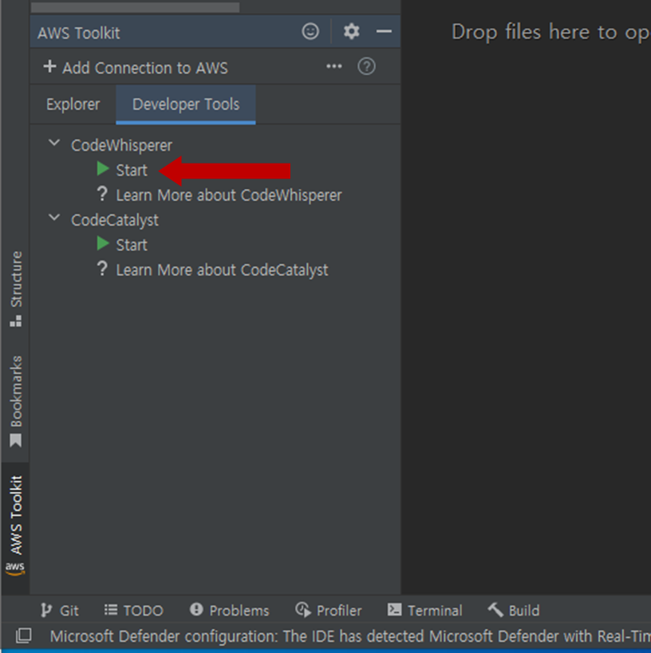Image resolution: width=651 pixels, height=653 pixels.
Task: Click the green play icon under CodeCatalyst
Action: (103, 244)
